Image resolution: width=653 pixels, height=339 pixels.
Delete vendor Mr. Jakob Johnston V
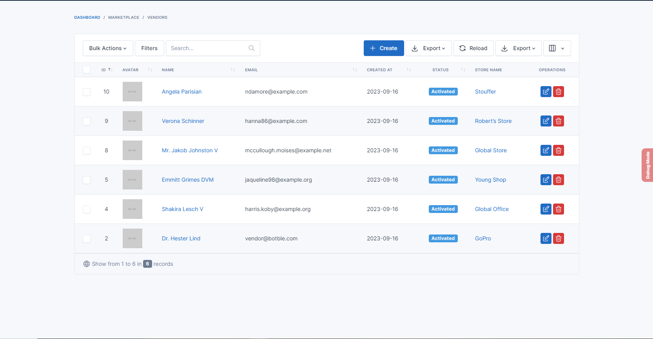point(559,150)
